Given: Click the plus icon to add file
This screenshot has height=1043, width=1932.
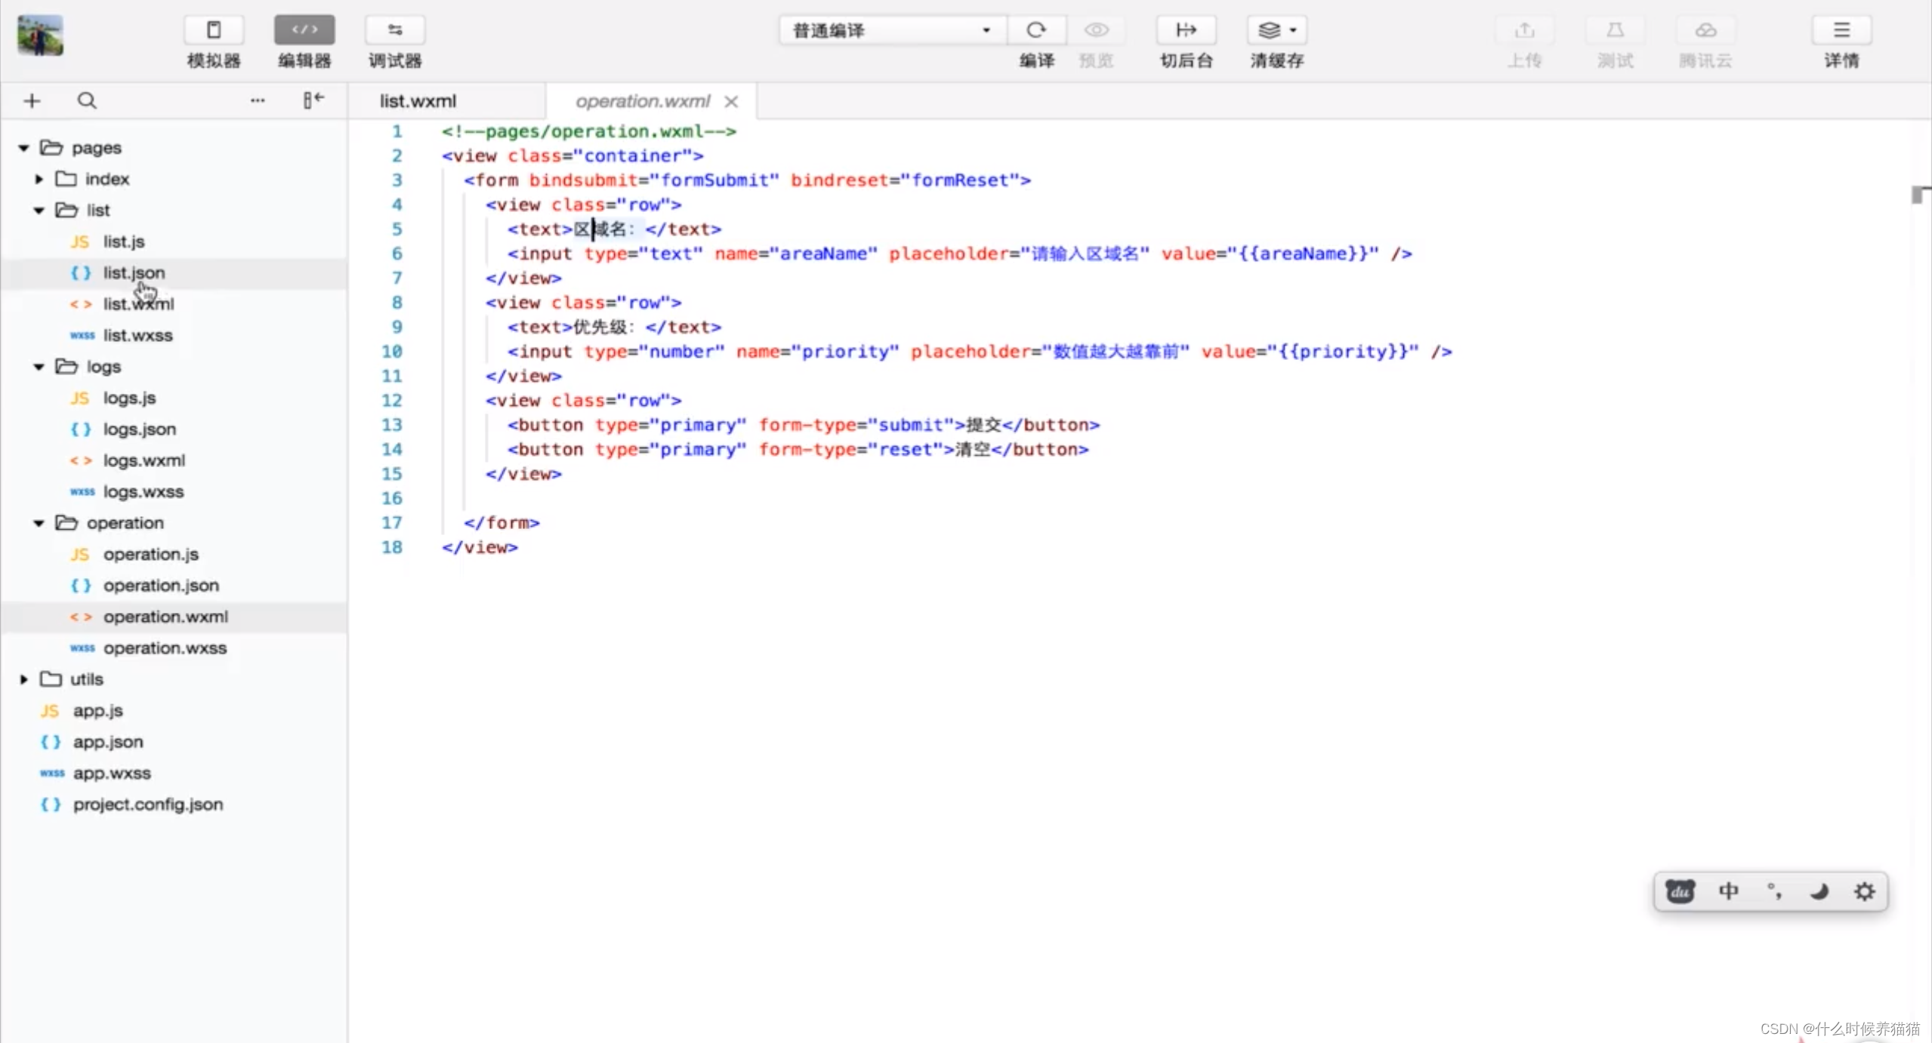Looking at the screenshot, I should coord(32,100).
